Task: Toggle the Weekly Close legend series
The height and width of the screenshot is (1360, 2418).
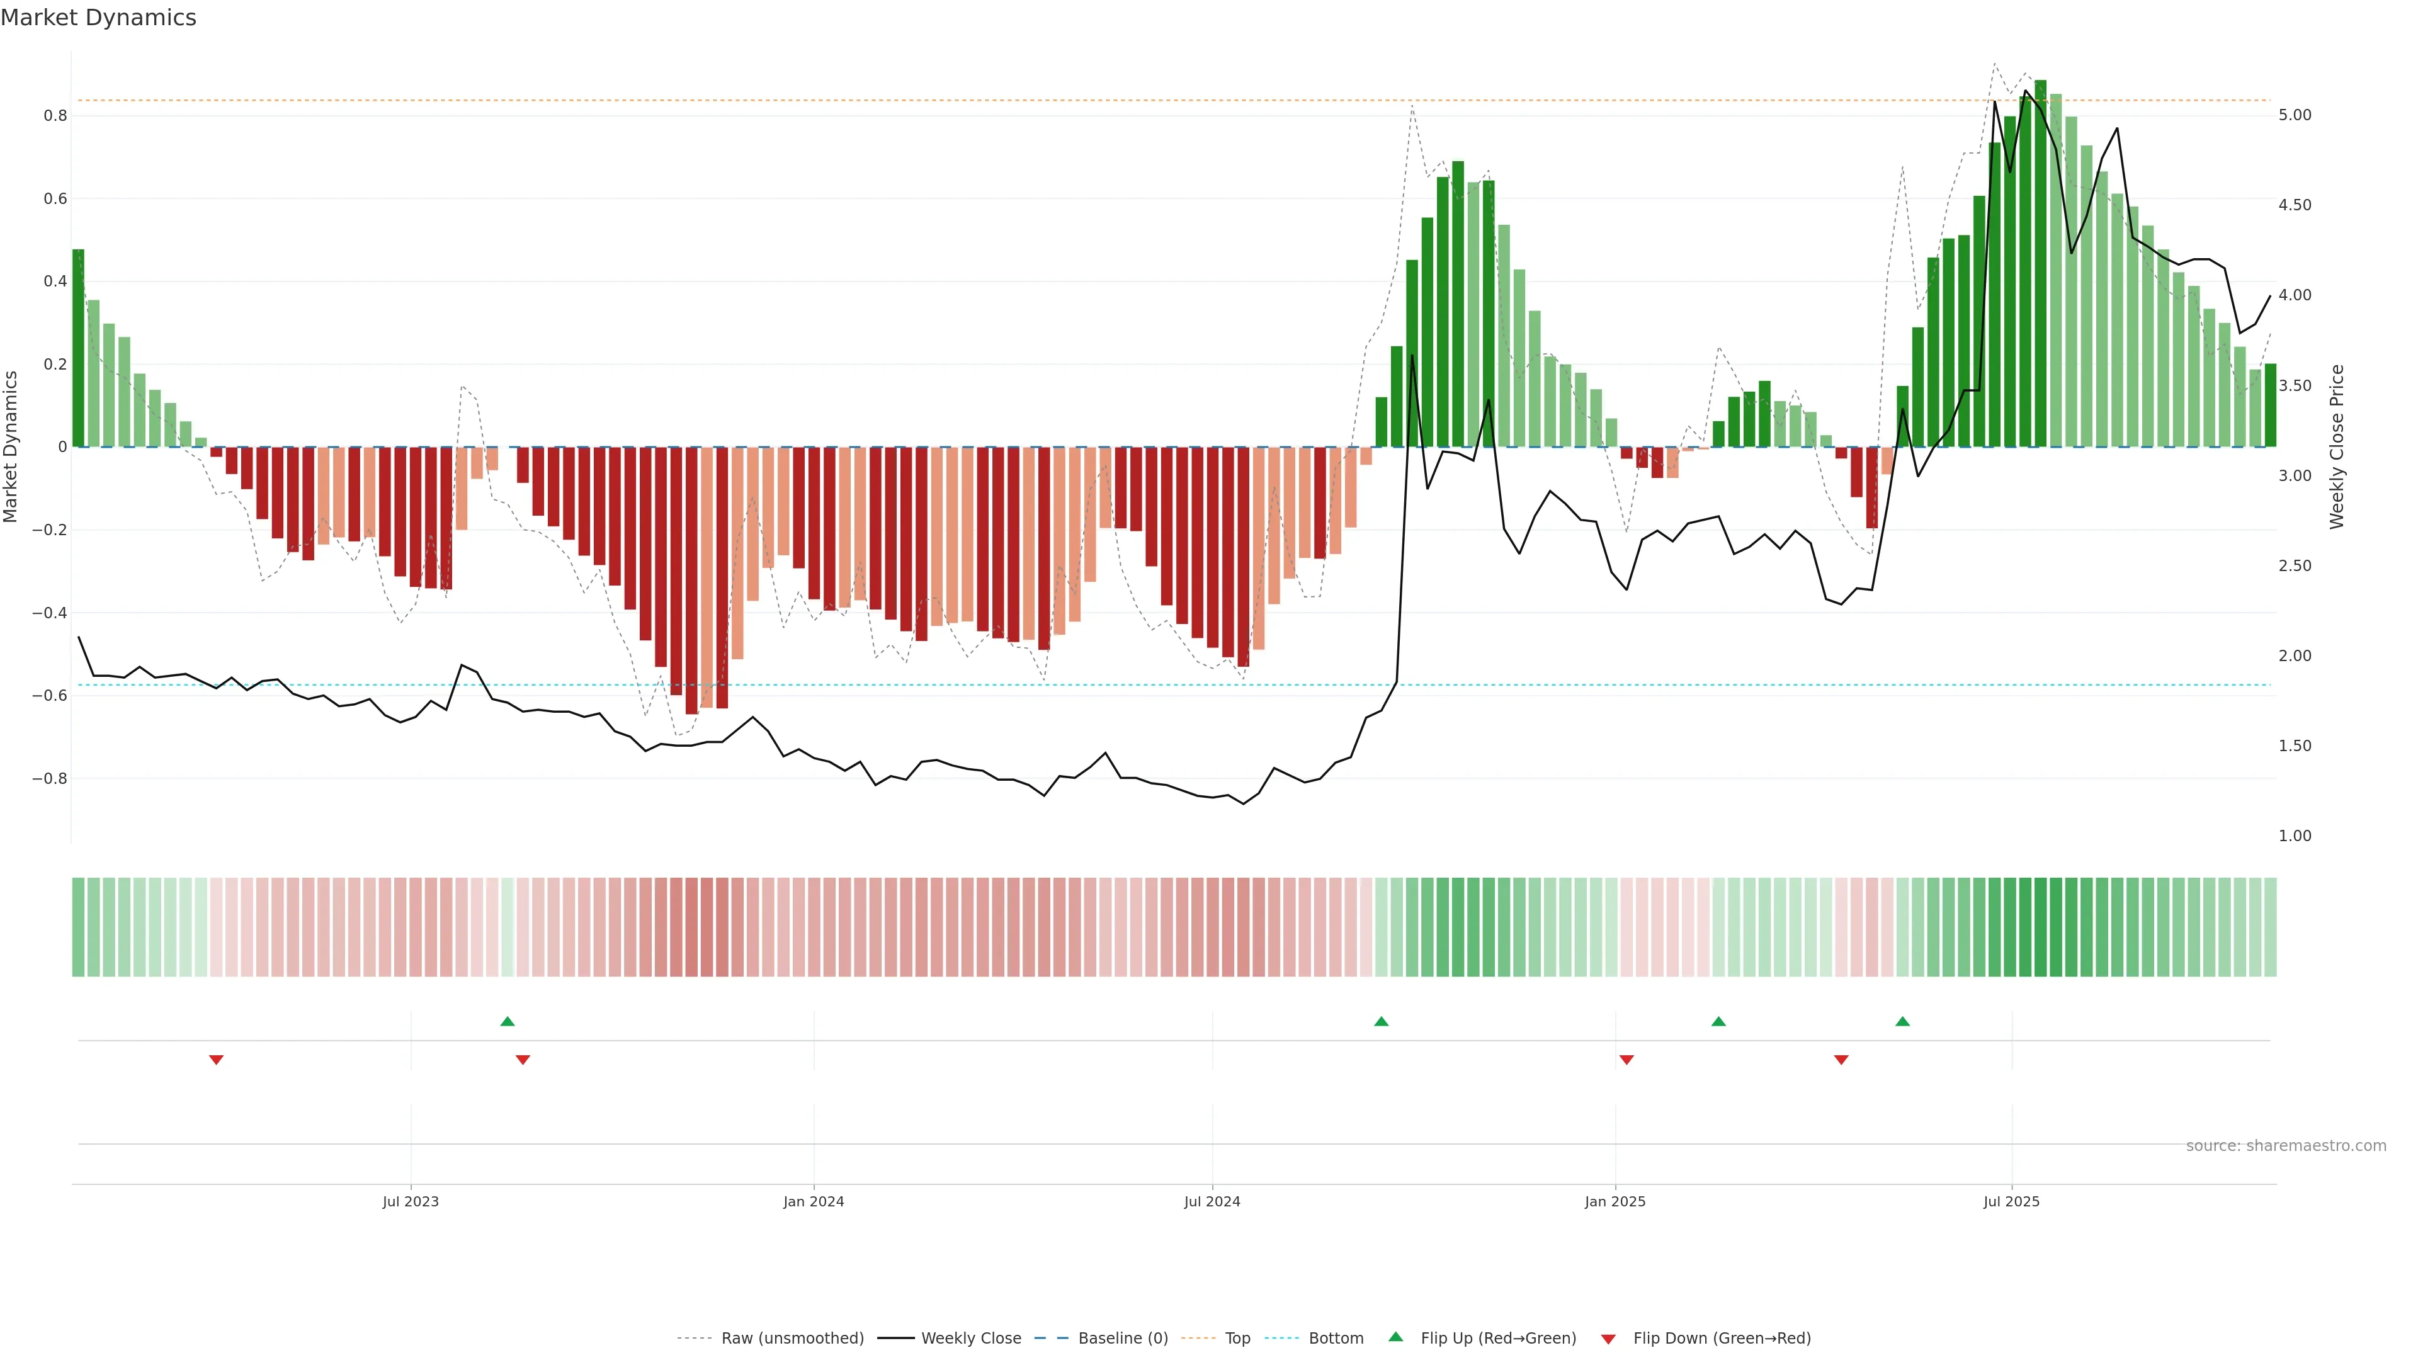Action: pyautogui.click(x=970, y=1339)
